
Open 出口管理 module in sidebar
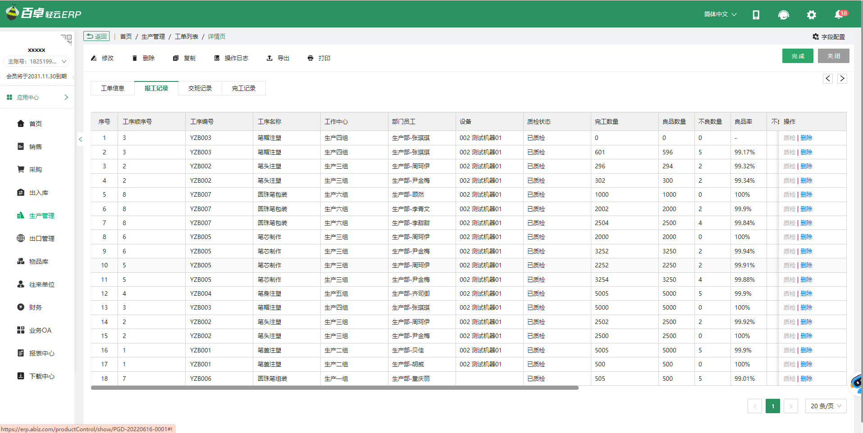coord(36,239)
